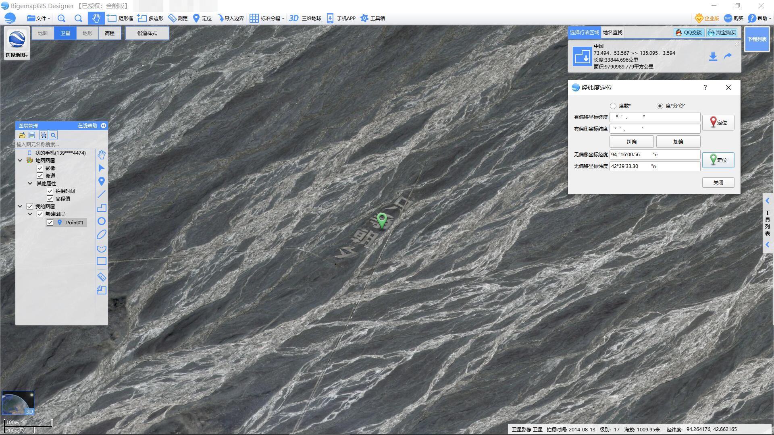This screenshot has width=774, height=435.
Task: Click the zoom in magnifier icon
Action: (61, 18)
